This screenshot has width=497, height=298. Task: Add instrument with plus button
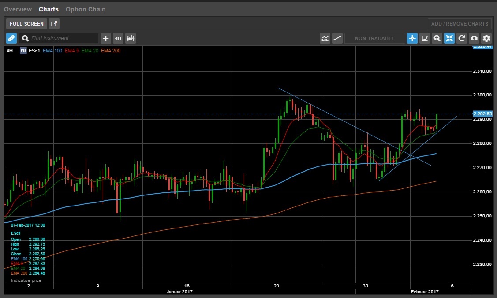click(x=105, y=38)
